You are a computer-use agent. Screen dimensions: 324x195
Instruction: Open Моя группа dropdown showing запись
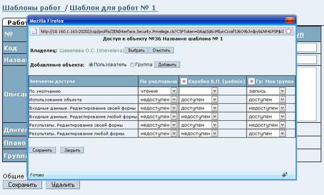point(267,91)
